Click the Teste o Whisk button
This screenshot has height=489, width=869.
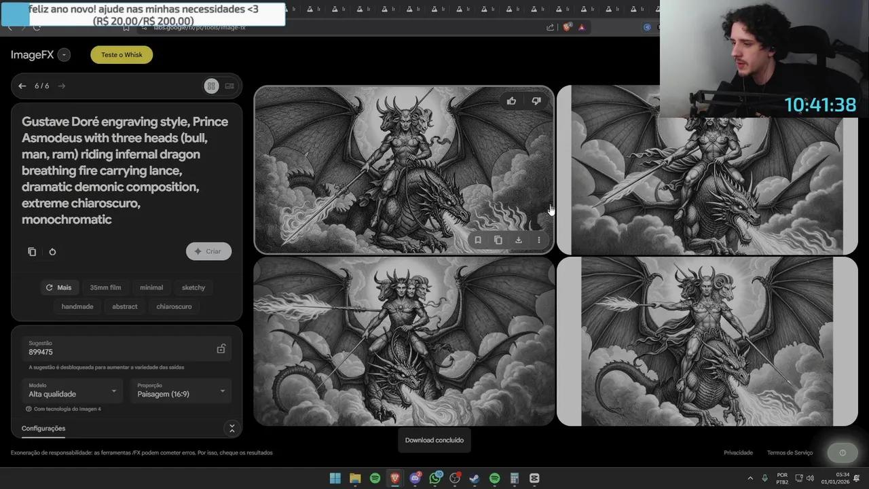[x=122, y=55]
